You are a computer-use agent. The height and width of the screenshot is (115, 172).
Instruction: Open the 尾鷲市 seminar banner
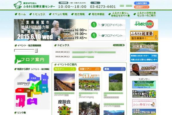pos(51,30)
